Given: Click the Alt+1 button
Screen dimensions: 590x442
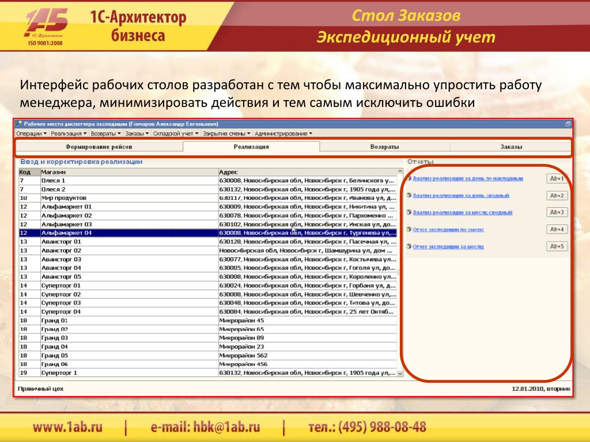Looking at the screenshot, I should point(557,178).
